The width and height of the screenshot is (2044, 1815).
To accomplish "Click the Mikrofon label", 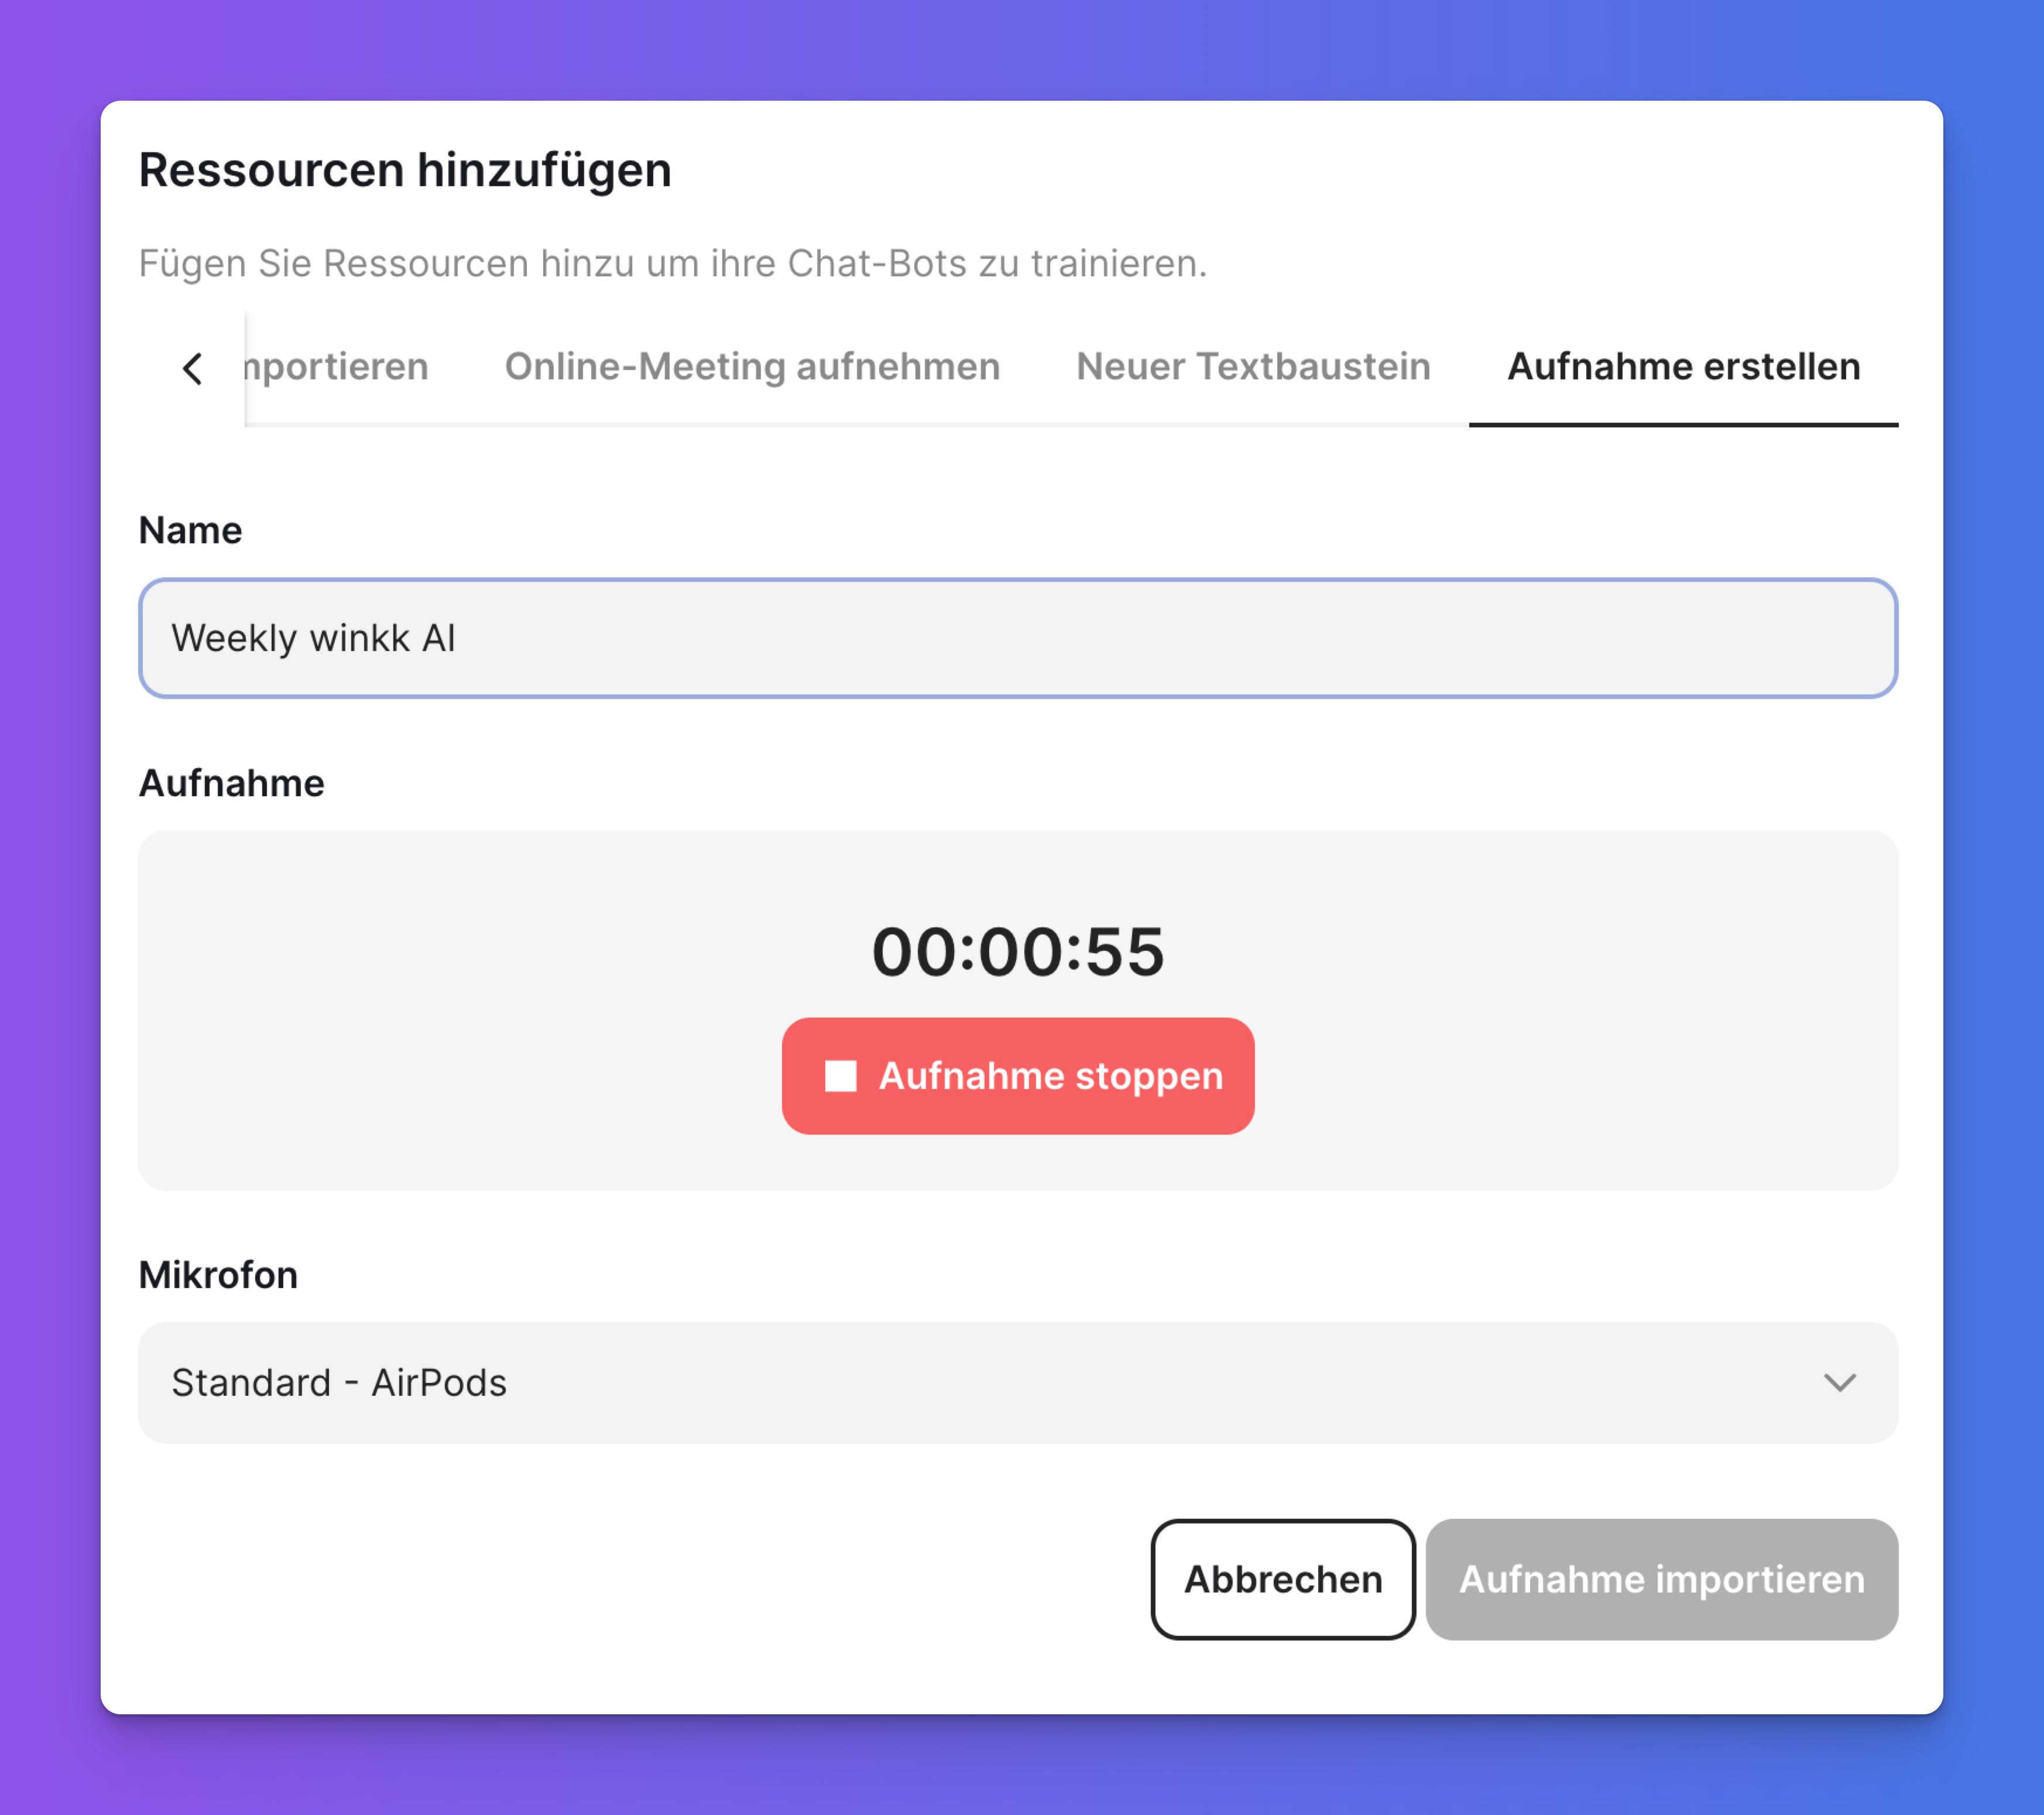I will 218,1275.
